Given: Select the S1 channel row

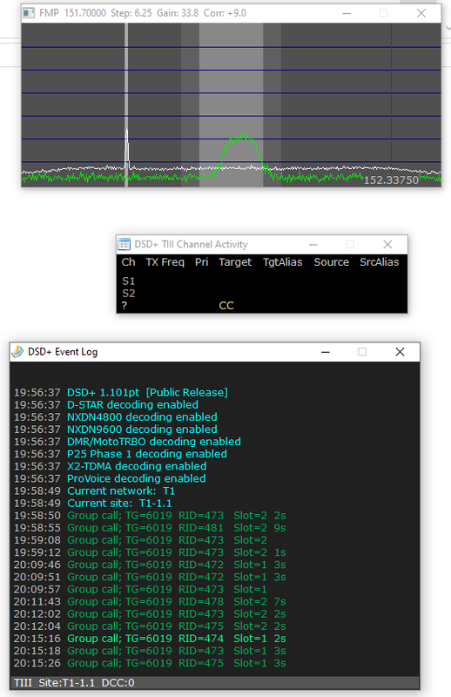Looking at the screenshot, I should pyautogui.click(x=262, y=281).
